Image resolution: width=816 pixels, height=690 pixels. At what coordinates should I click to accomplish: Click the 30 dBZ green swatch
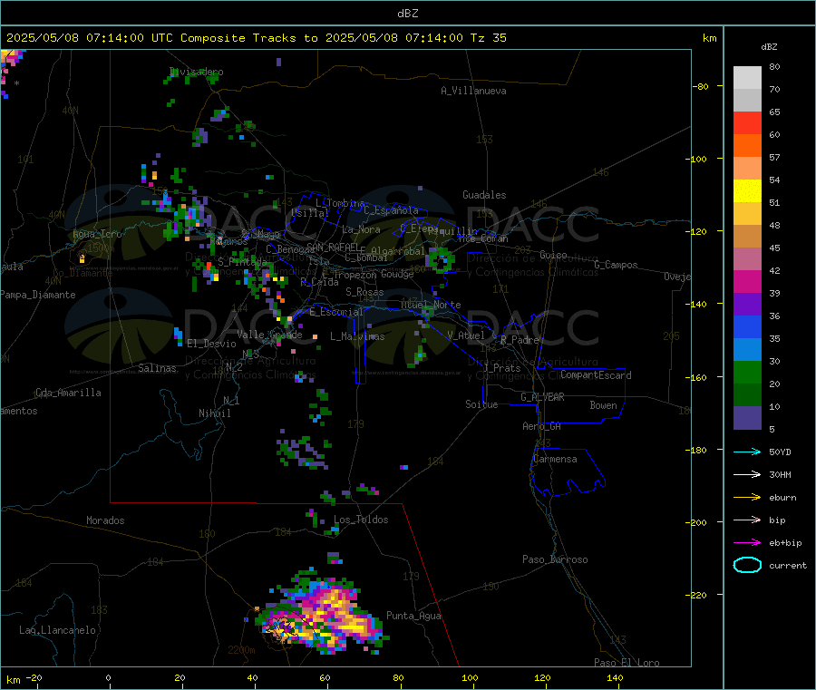pyautogui.click(x=747, y=372)
